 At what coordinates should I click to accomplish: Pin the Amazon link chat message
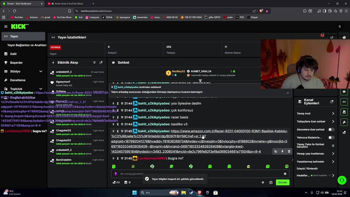(x=282, y=152)
